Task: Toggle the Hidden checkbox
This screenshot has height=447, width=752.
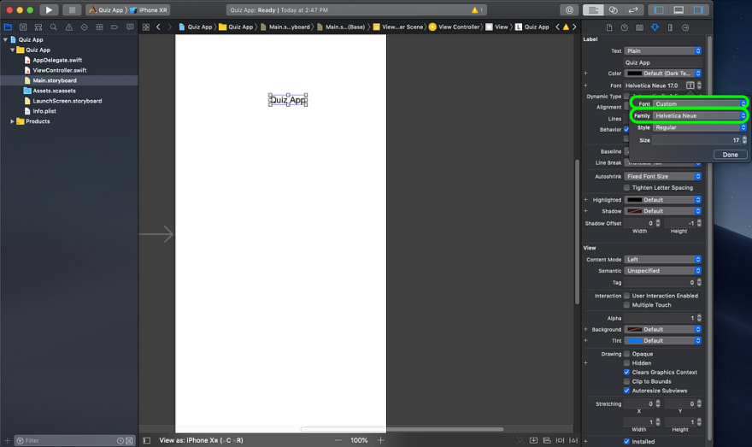Action: [627, 362]
